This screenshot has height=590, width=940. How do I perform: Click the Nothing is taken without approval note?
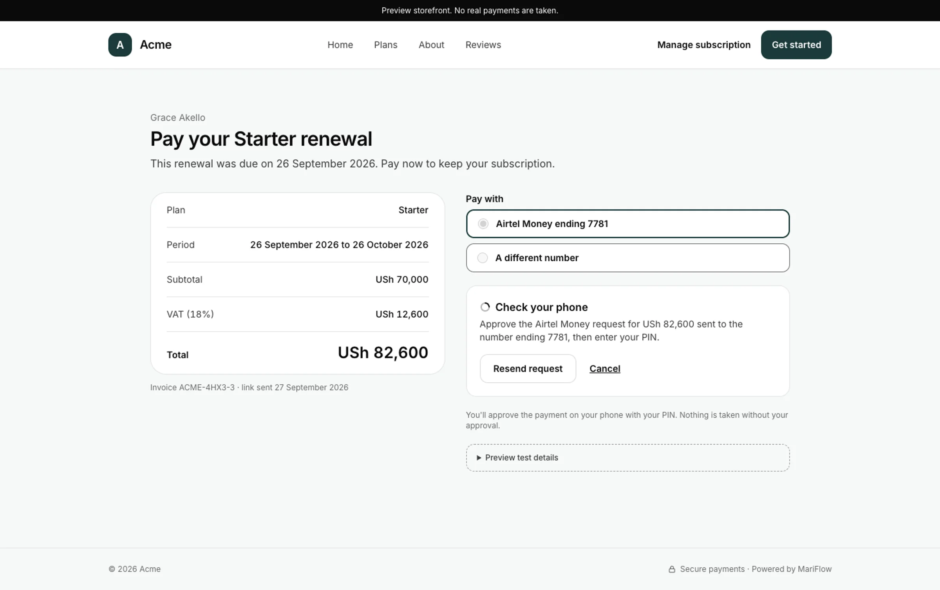tap(627, 420)
